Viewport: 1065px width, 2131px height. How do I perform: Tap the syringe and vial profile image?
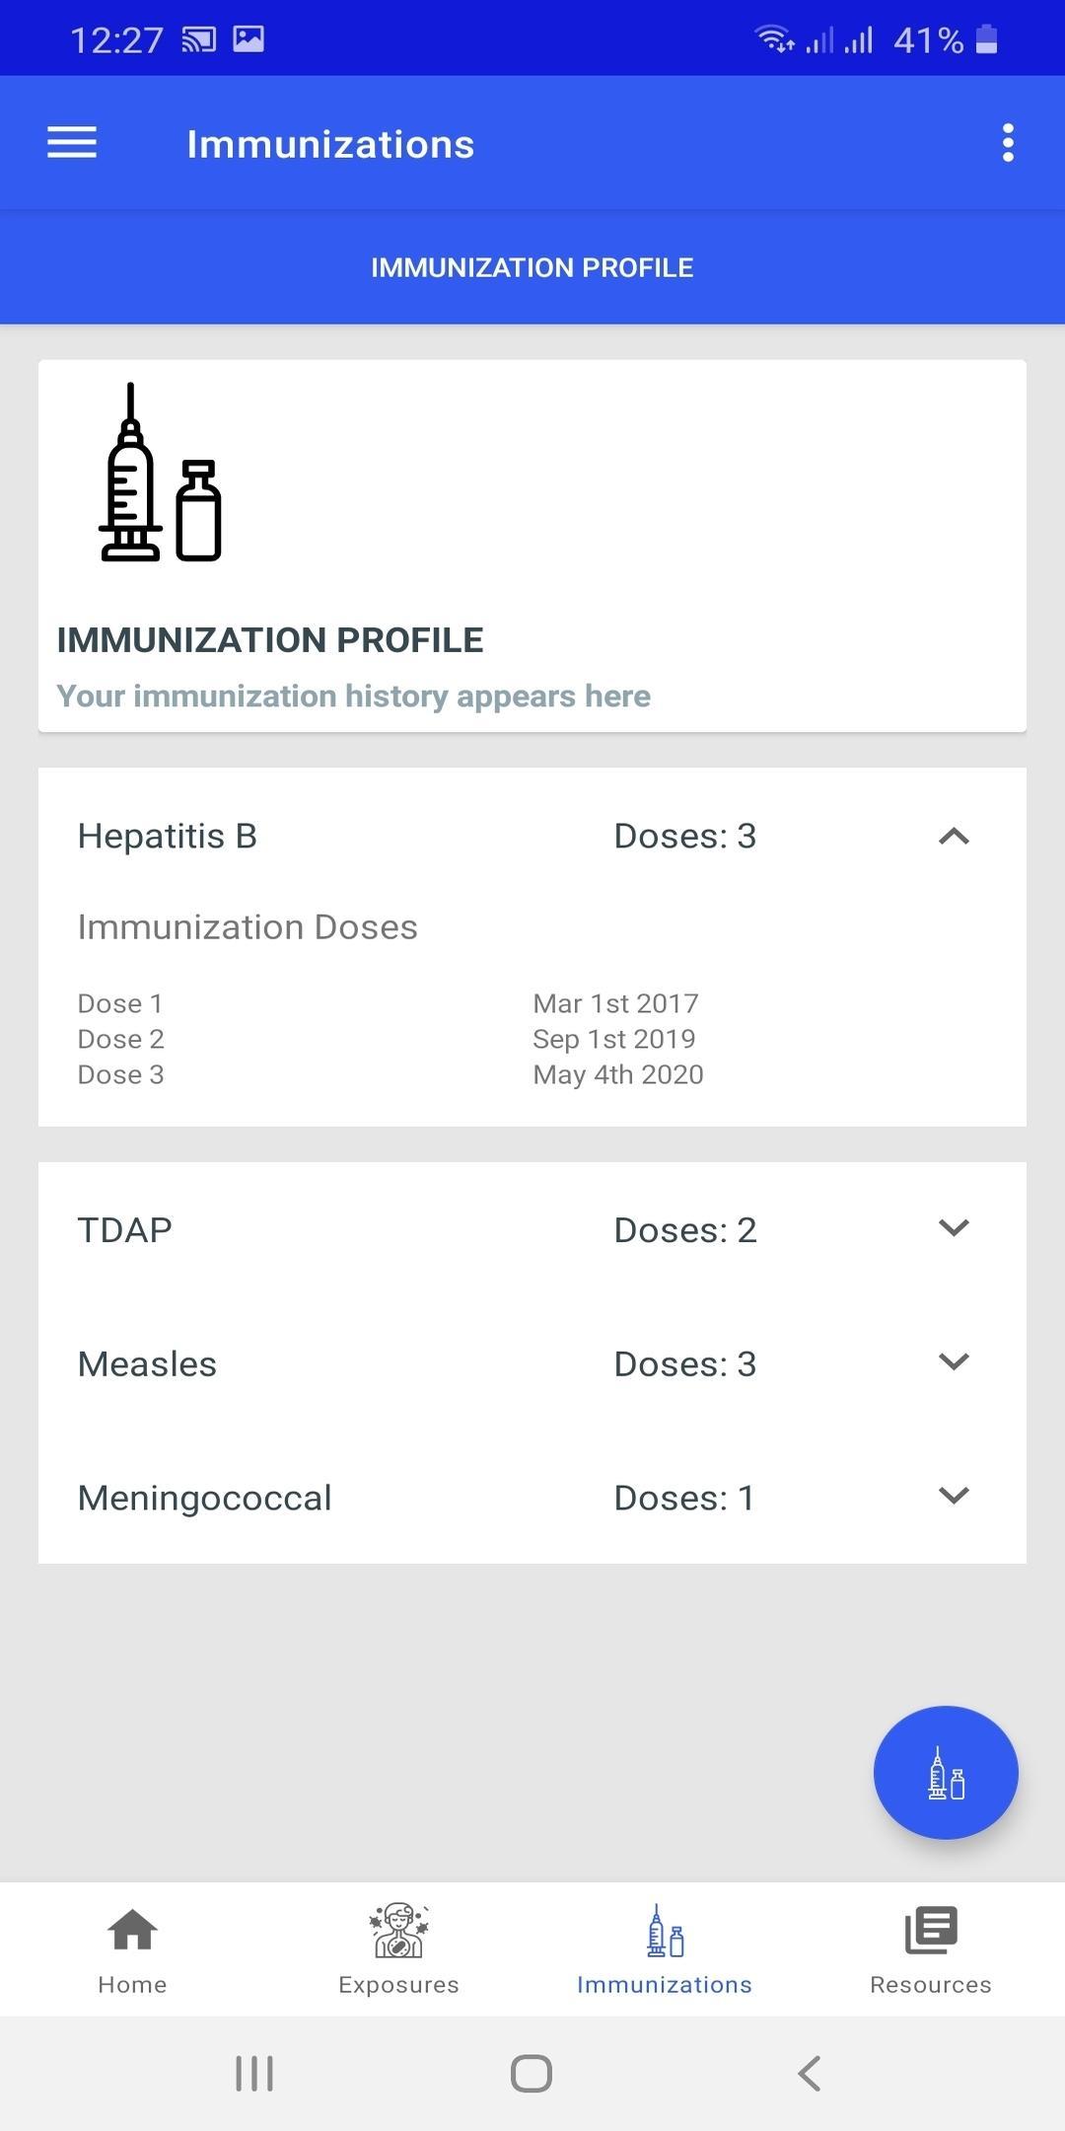(160, 473)
